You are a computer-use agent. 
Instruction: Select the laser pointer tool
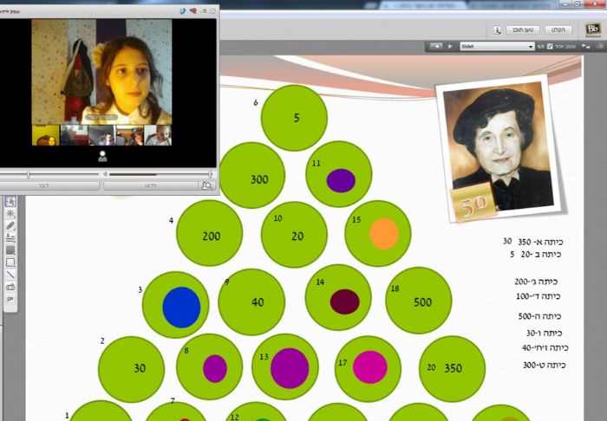pos(10,213)
